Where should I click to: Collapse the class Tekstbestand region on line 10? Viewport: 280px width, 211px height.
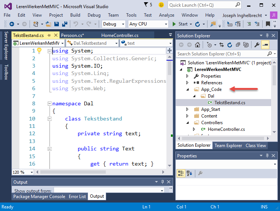tap(50, 119)
